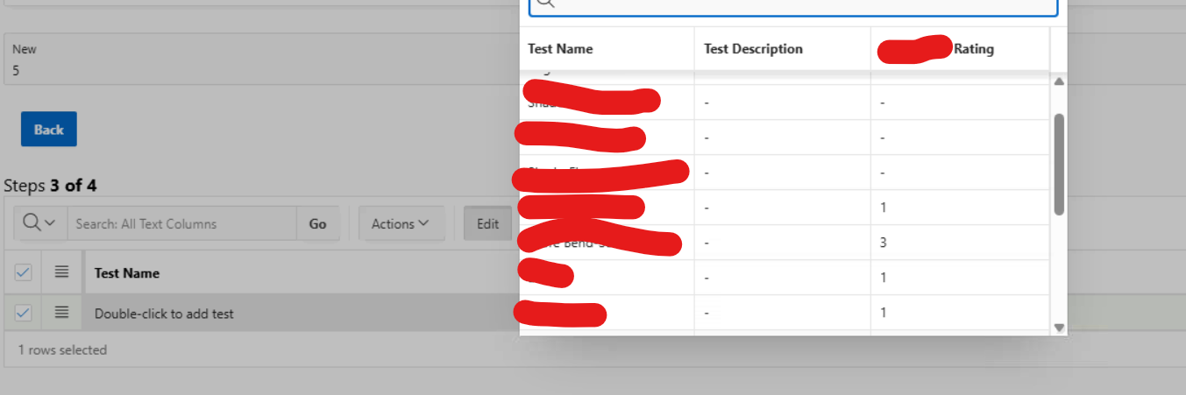Open the search column selector magnifier in the grid toolbar
This screenshot has height=395, width=1186.
pos(40,223)
